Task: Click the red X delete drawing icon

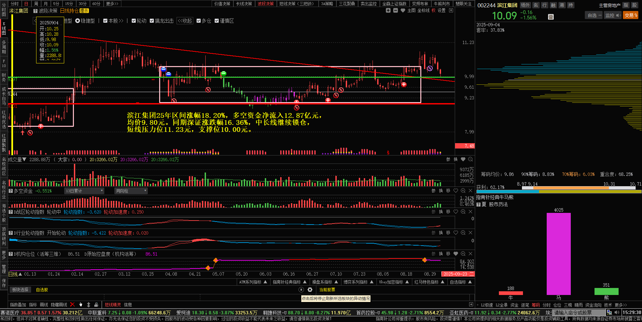Action: tap(72, 304)
